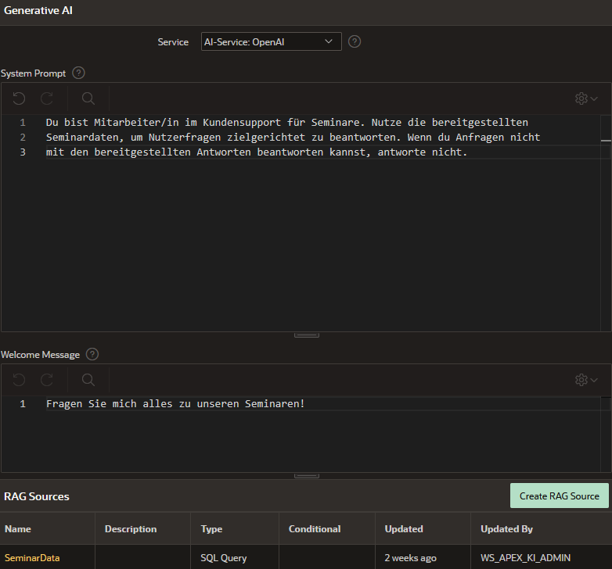Click the RAG Sources section heading

(37, 496)
